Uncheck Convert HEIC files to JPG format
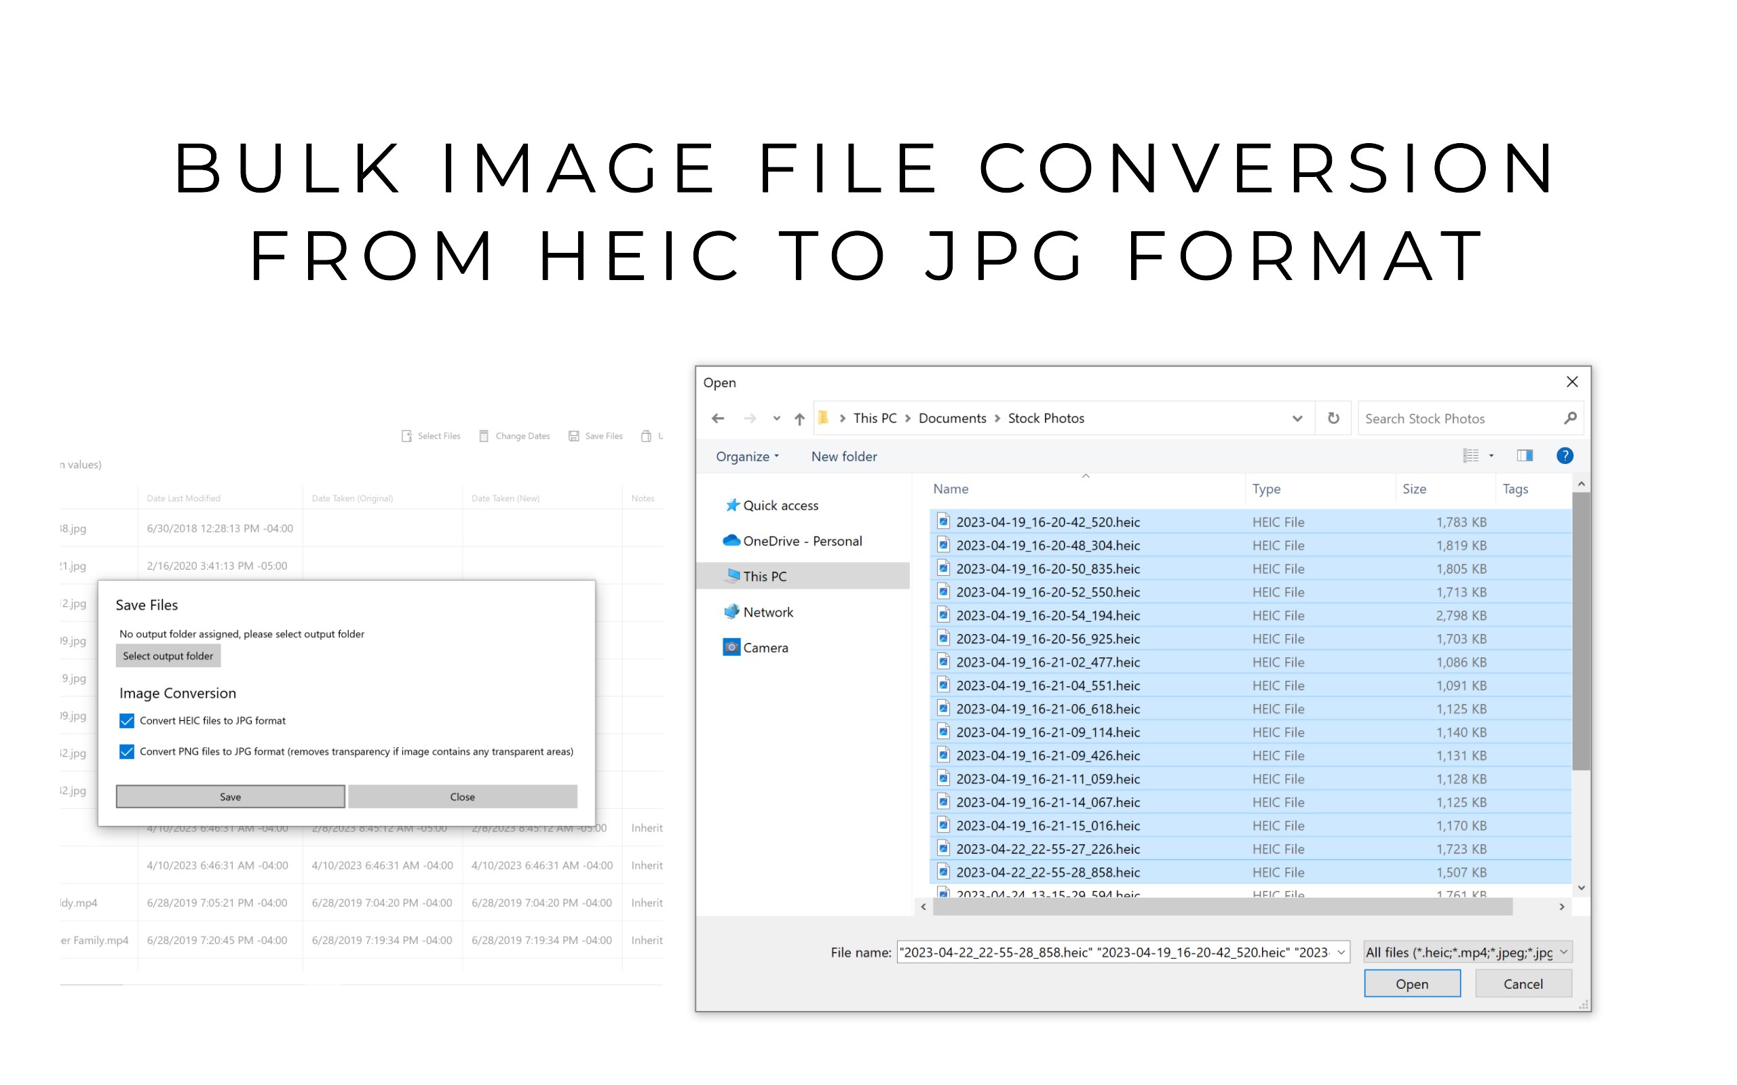The image size is (1737, 1085). [127, 720]
